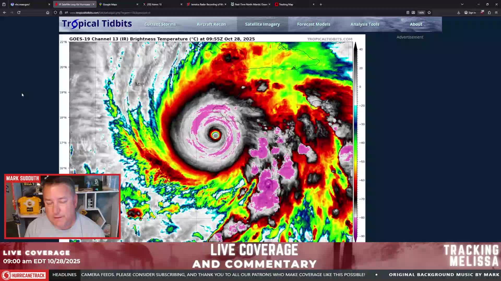This screenshot has height=281, width=501.
Task: Click the Tropical Tidbits logo link
Action: click(97, 24)
